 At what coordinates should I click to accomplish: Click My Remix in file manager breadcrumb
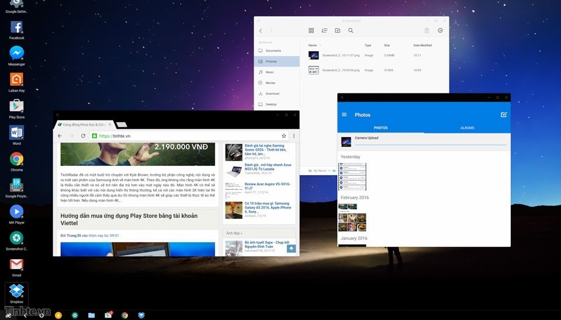click(317, 171)
